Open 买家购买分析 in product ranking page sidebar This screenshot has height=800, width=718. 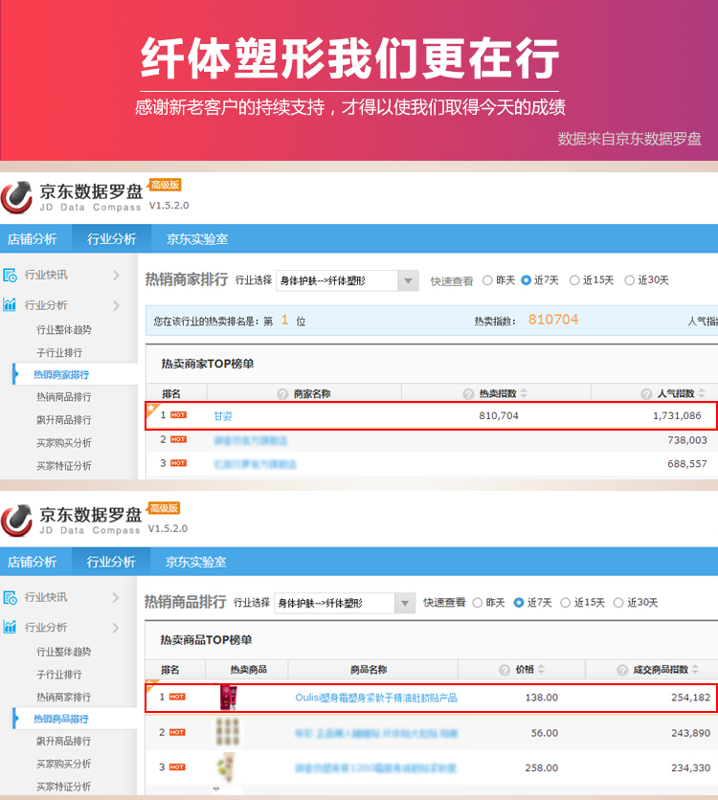coord(64,764)
